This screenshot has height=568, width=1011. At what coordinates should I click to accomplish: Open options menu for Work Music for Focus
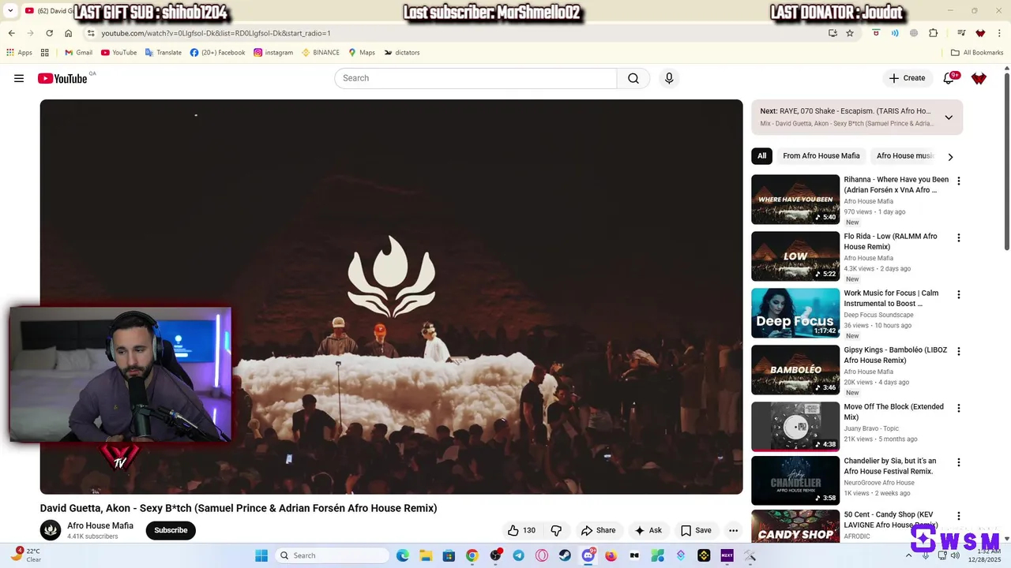click(x=959, y=294)
